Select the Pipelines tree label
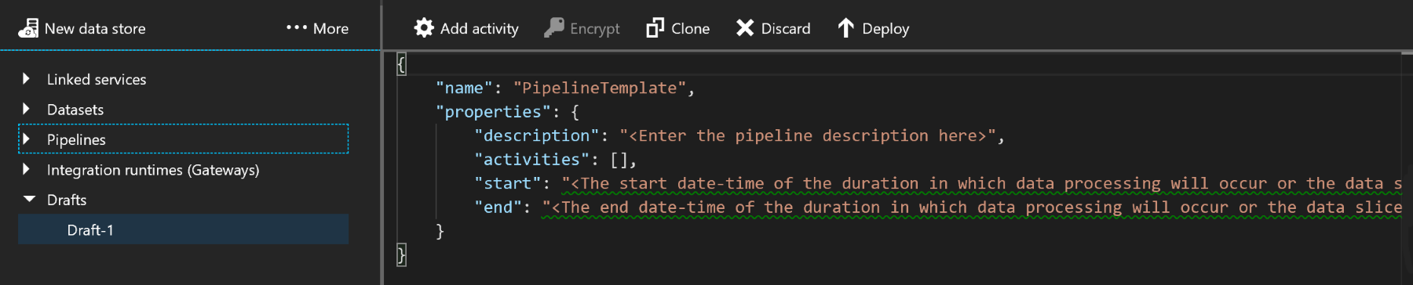This screenshot has height=285, width=1413. point(76,139)
